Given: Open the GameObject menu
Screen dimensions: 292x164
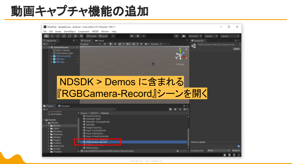Looking at the screenshot, I should (69, 31).
